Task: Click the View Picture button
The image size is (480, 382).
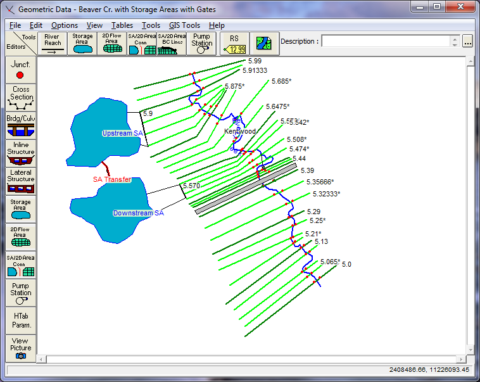Action: (x=20, y=348)
